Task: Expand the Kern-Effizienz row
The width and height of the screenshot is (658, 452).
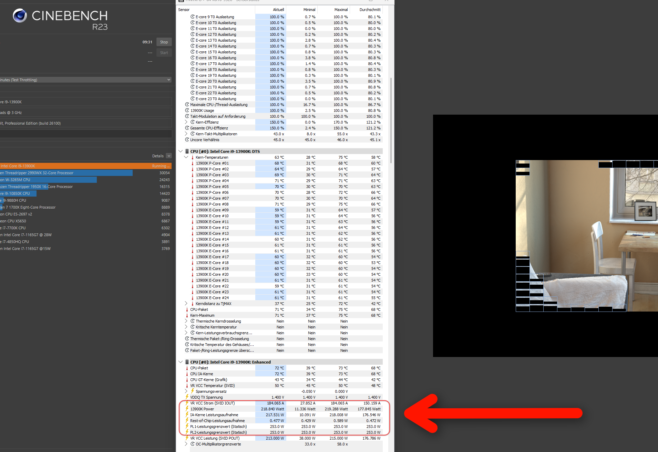Action: [x=186, y=122]
